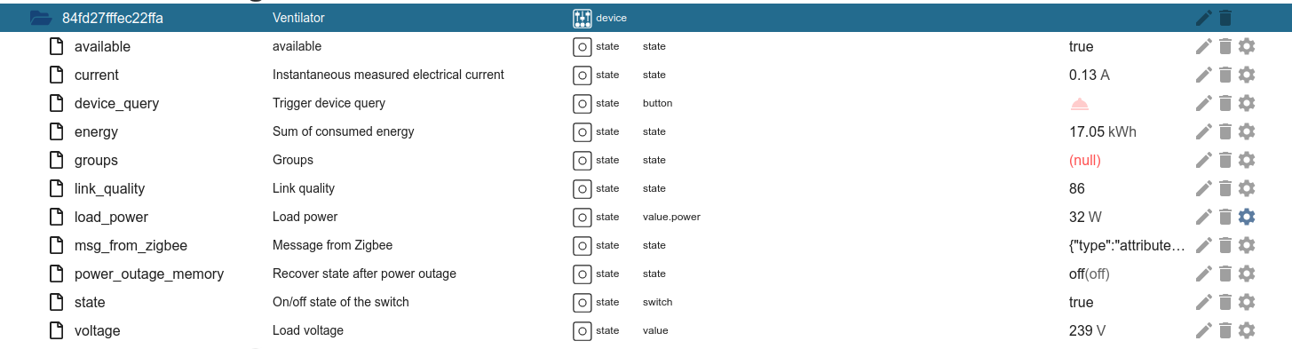Edit the current state with pencil icon
Viewport: 1292px width, 349px height.
(1203, 75)
